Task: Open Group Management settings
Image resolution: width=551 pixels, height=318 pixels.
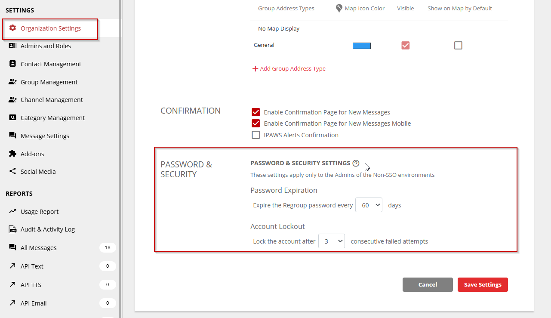Action: 49,82
